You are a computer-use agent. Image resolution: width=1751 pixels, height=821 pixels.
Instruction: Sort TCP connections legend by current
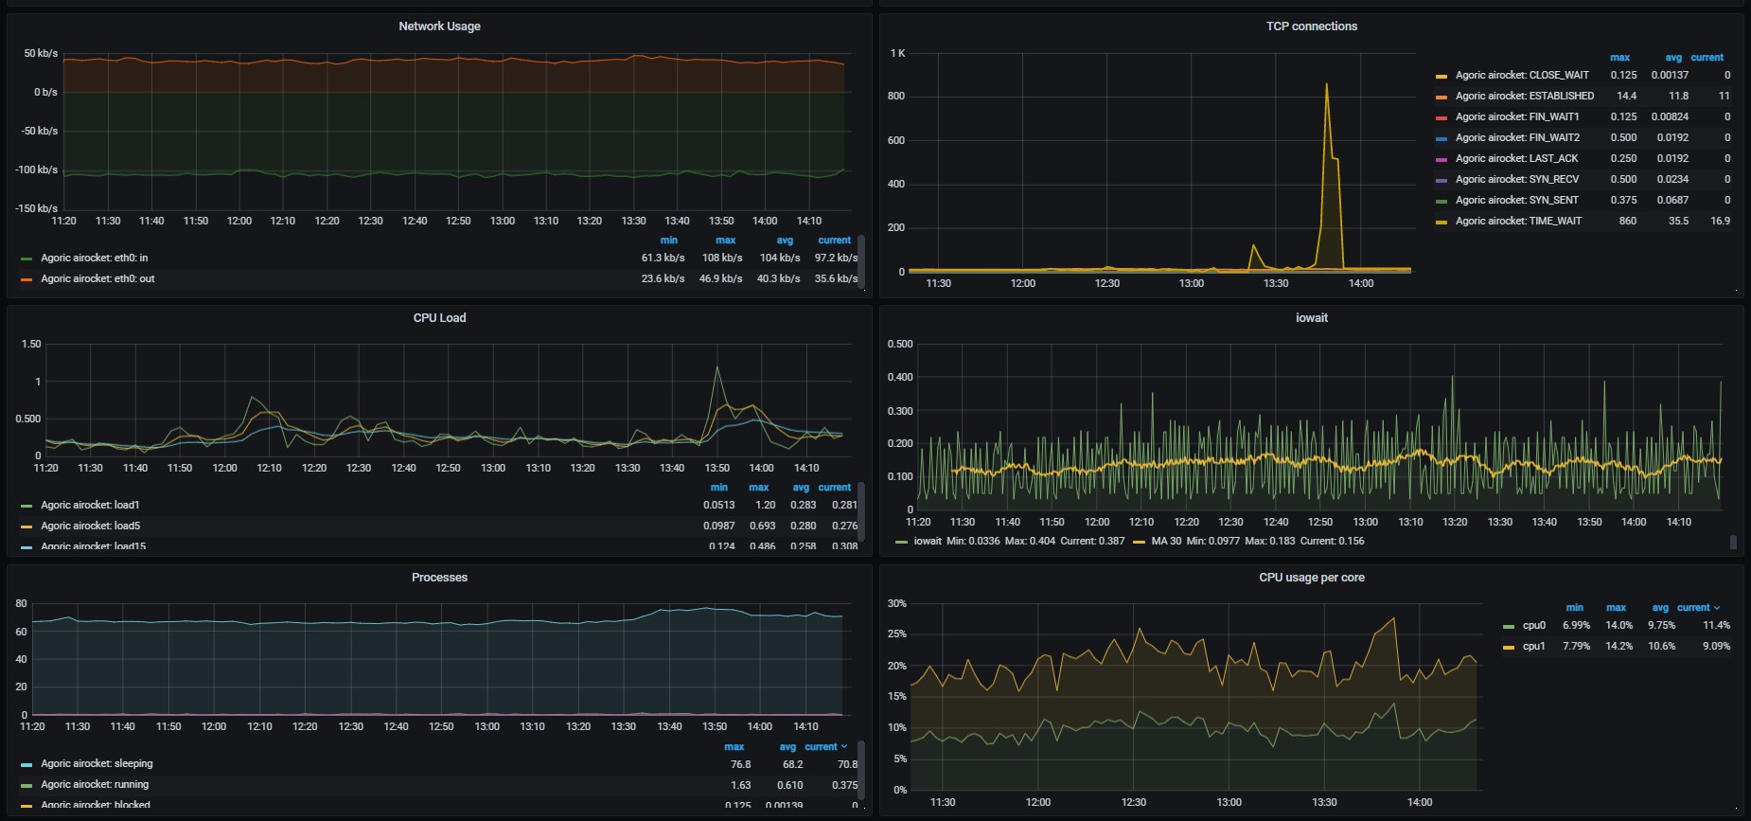click(x=1707, y=58)
